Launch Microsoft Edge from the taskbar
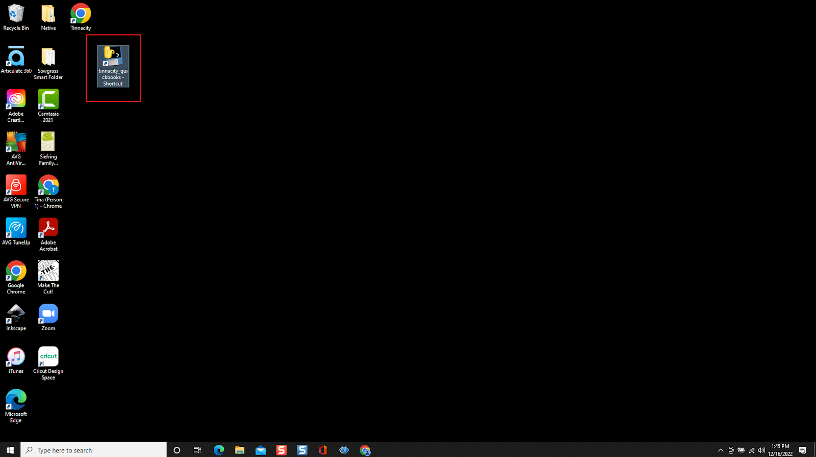 click(x=219, y=450)
